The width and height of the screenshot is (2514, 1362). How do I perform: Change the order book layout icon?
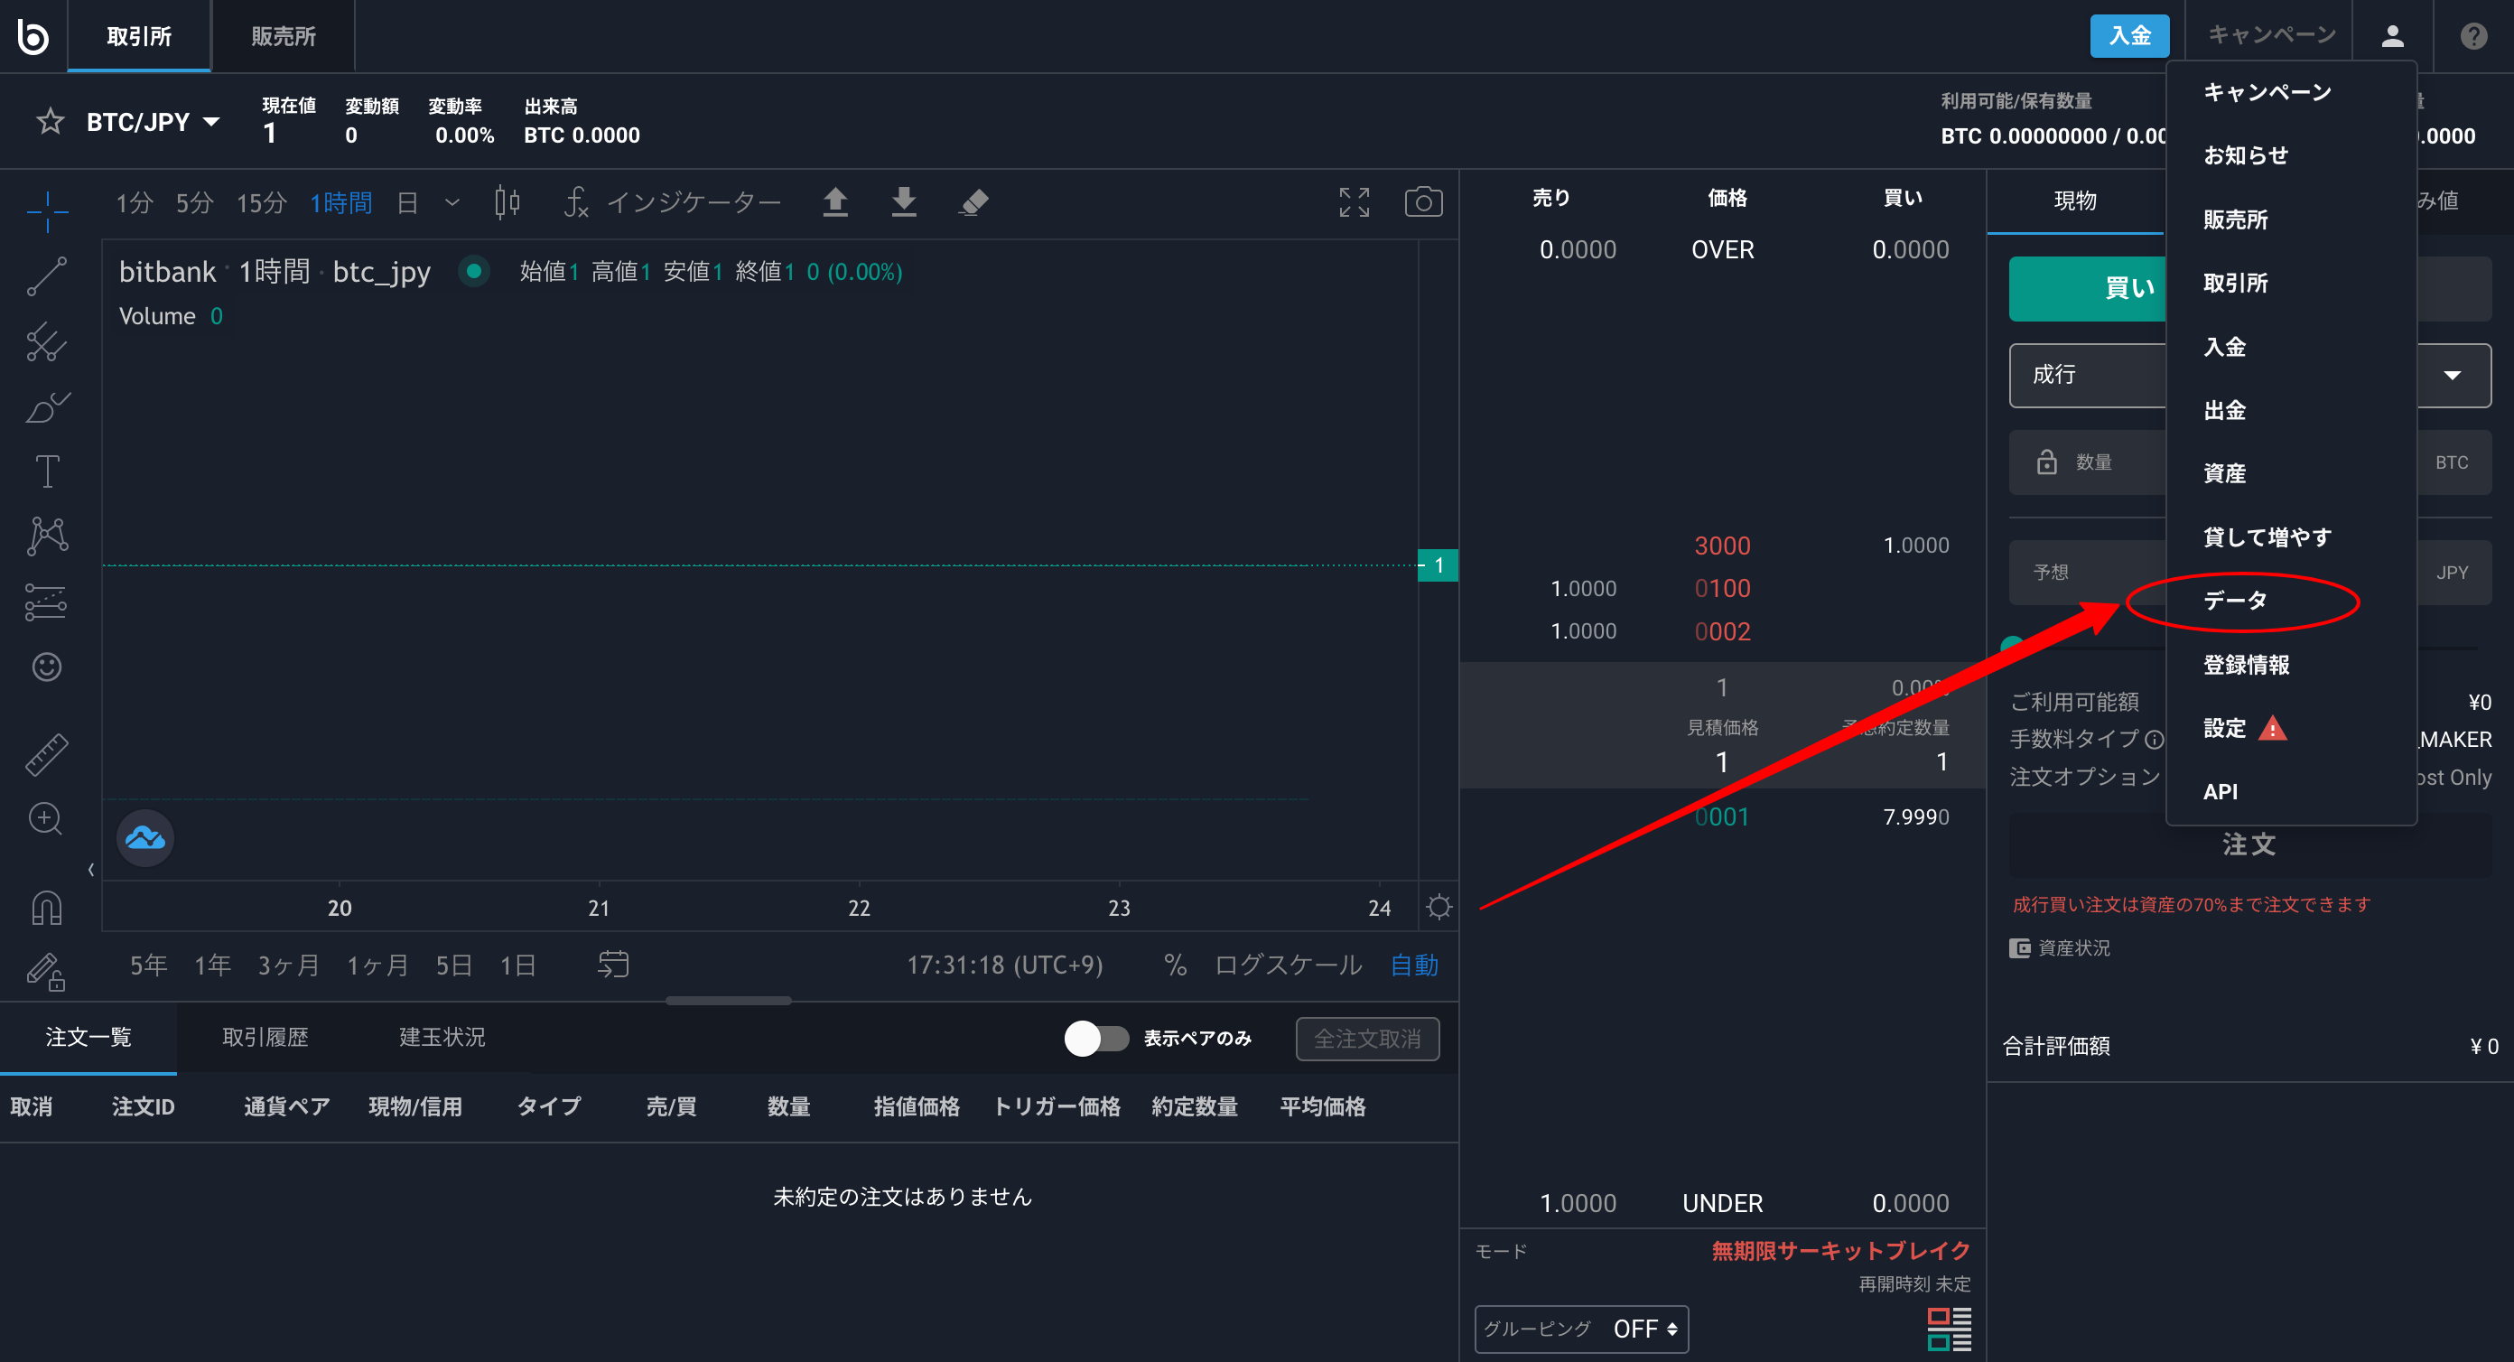click(1949, 1329)
